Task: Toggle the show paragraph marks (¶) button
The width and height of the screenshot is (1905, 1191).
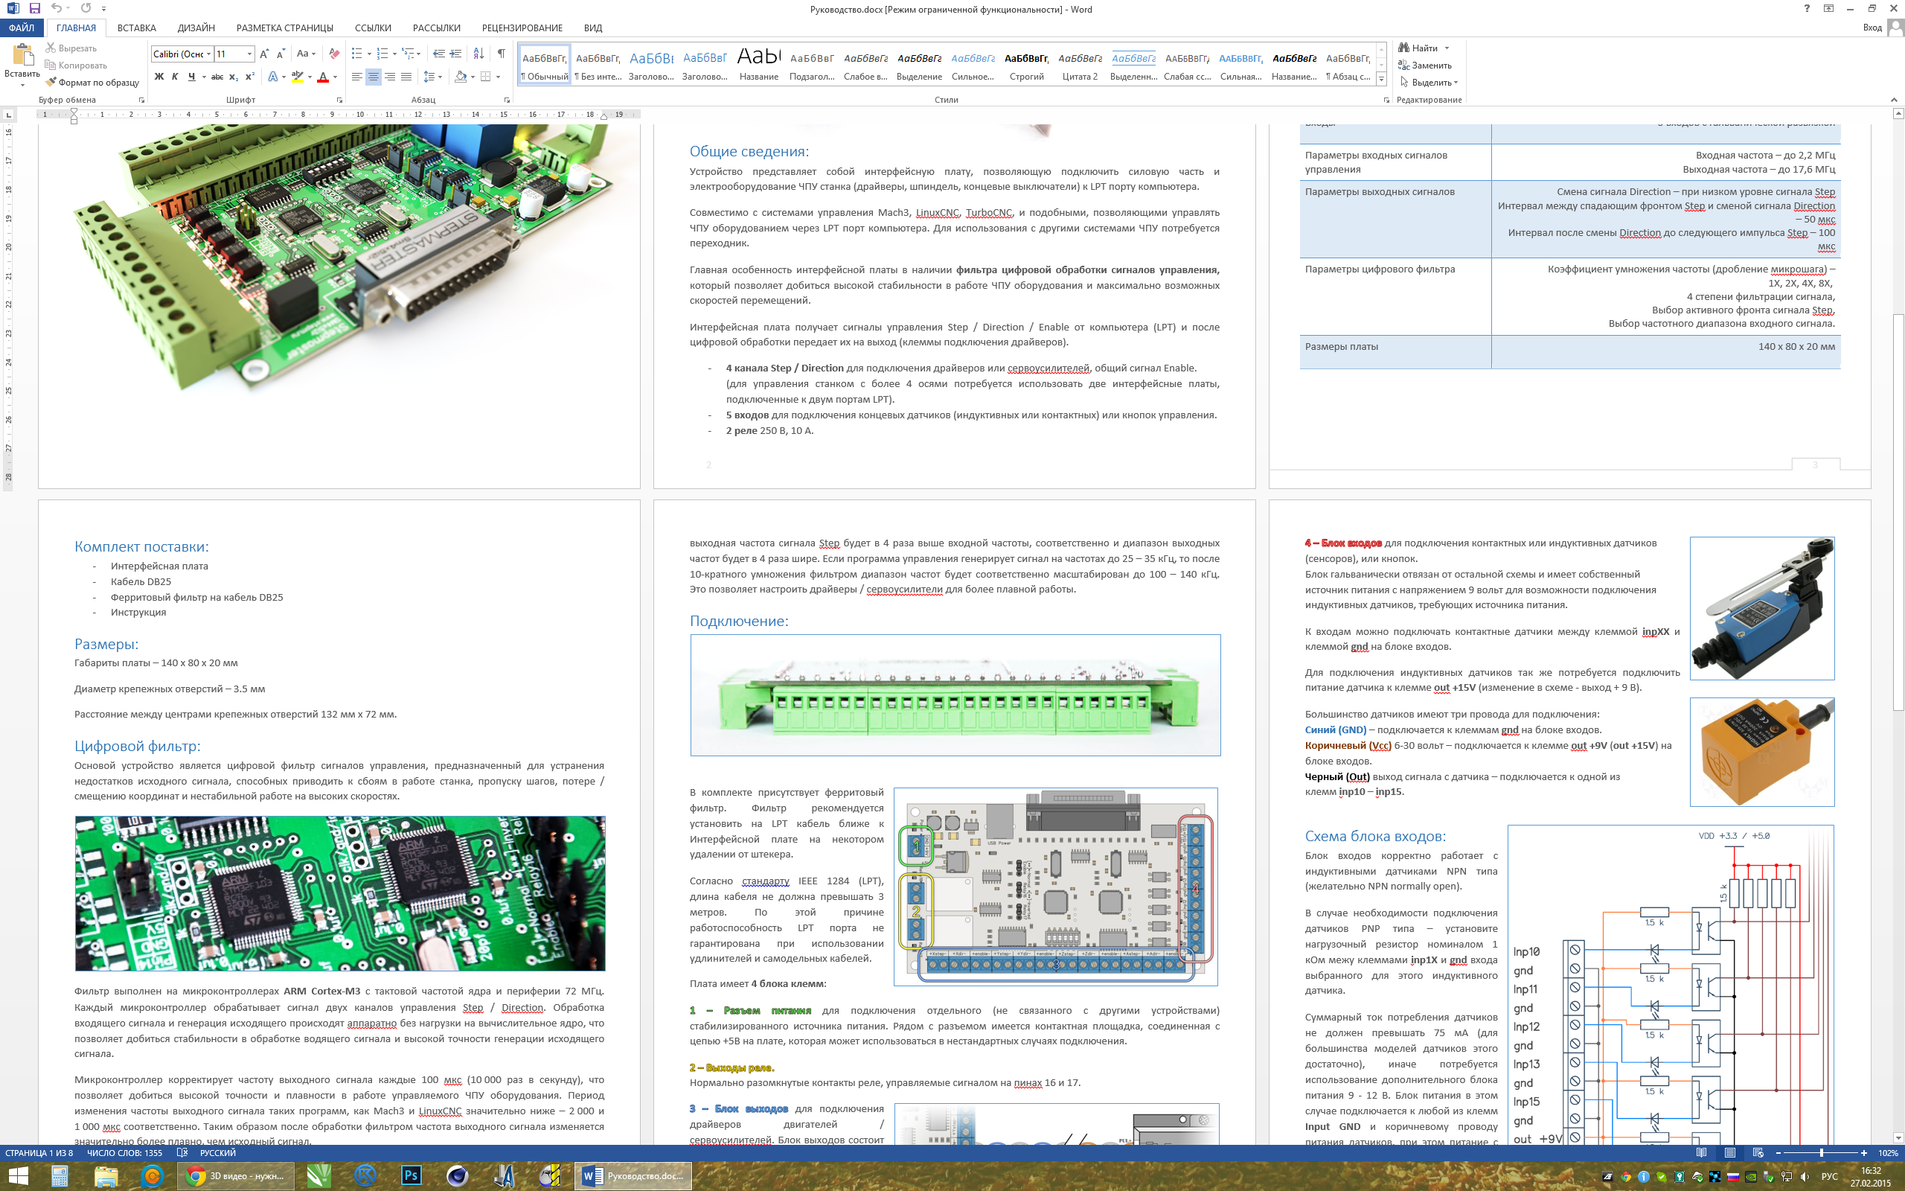Action: [501, 54]
